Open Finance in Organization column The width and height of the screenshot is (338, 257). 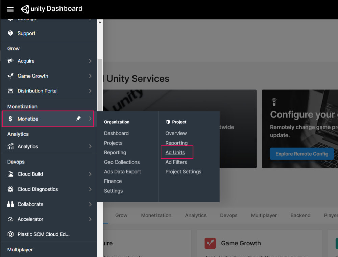pos(113,181)
